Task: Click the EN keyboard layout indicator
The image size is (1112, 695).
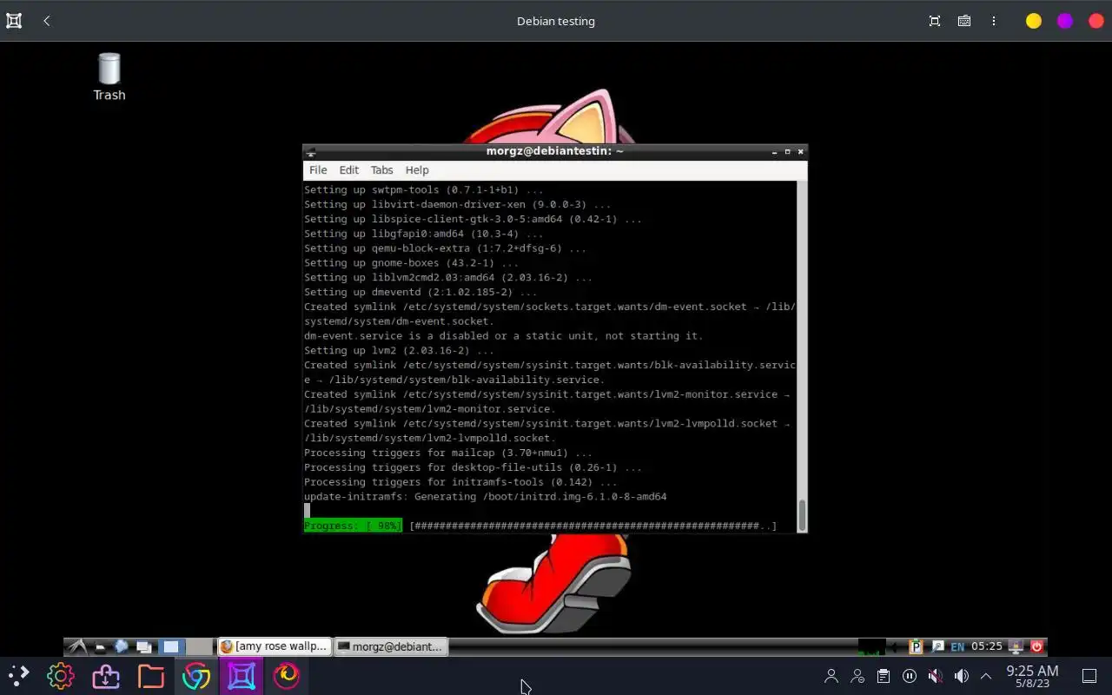Action: click(957, 647)
